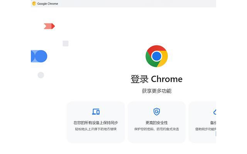Click the "在您的所有设备上保持同步" card title

96,123
